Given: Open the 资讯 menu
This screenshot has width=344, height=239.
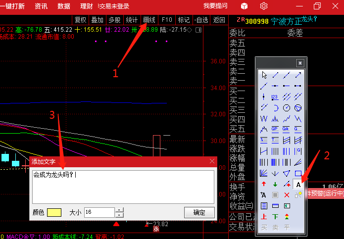Looking at the screenshot, I should coord(42,6).
